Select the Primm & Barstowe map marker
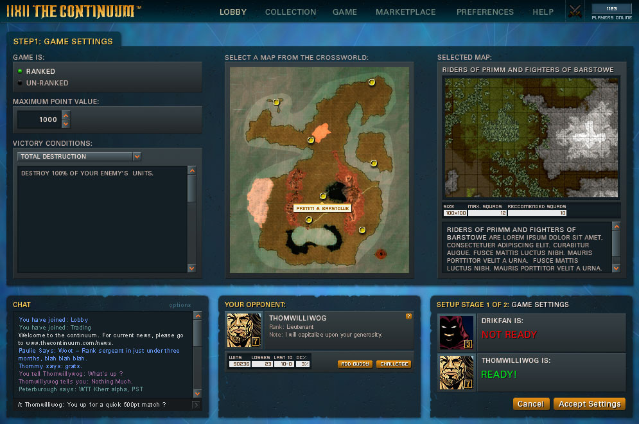The image size is (639, 424). point(323,196)
